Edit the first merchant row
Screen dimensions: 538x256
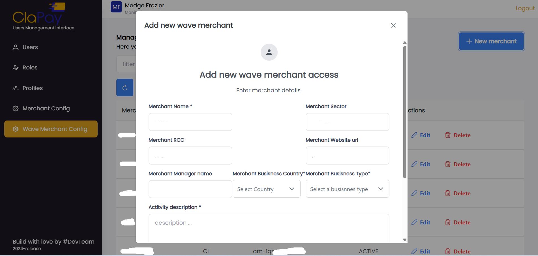coord(421,135)
